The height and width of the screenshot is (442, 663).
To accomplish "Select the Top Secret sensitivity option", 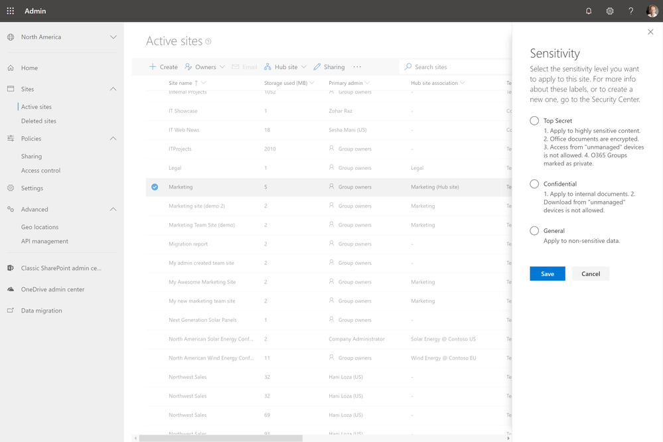I will [534, 121].
